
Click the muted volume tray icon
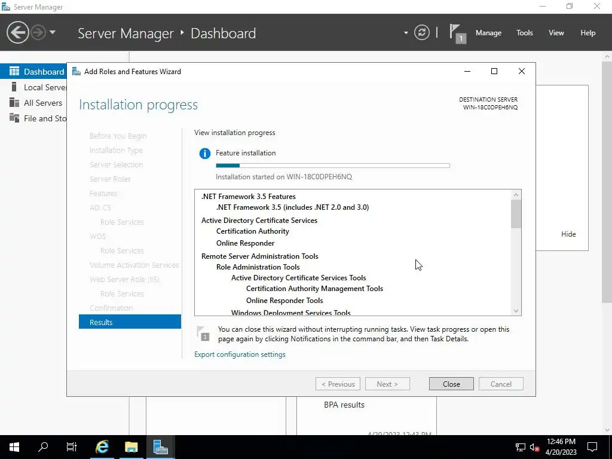click(x=535, y=447)
